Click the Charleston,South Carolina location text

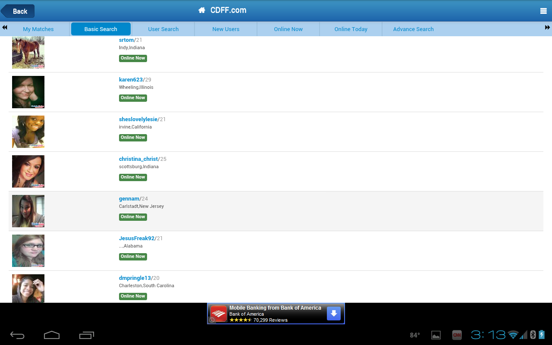tap(147, 286)
